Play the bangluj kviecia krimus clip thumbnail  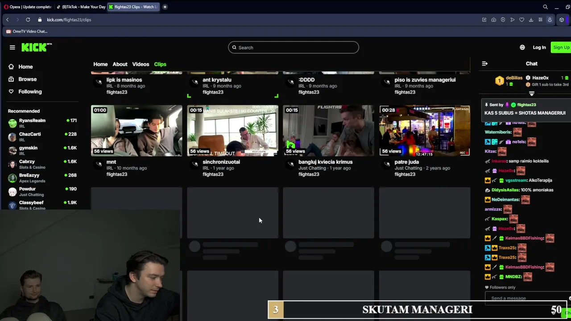328,131
